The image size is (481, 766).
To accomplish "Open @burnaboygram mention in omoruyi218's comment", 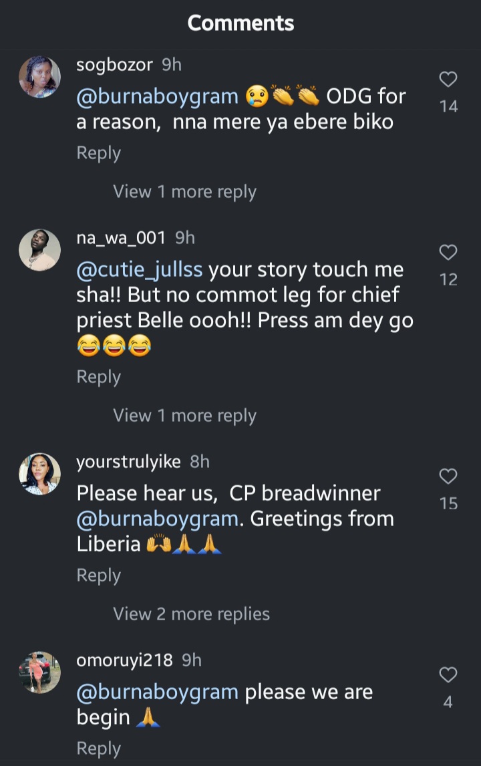I will point(157,692).
